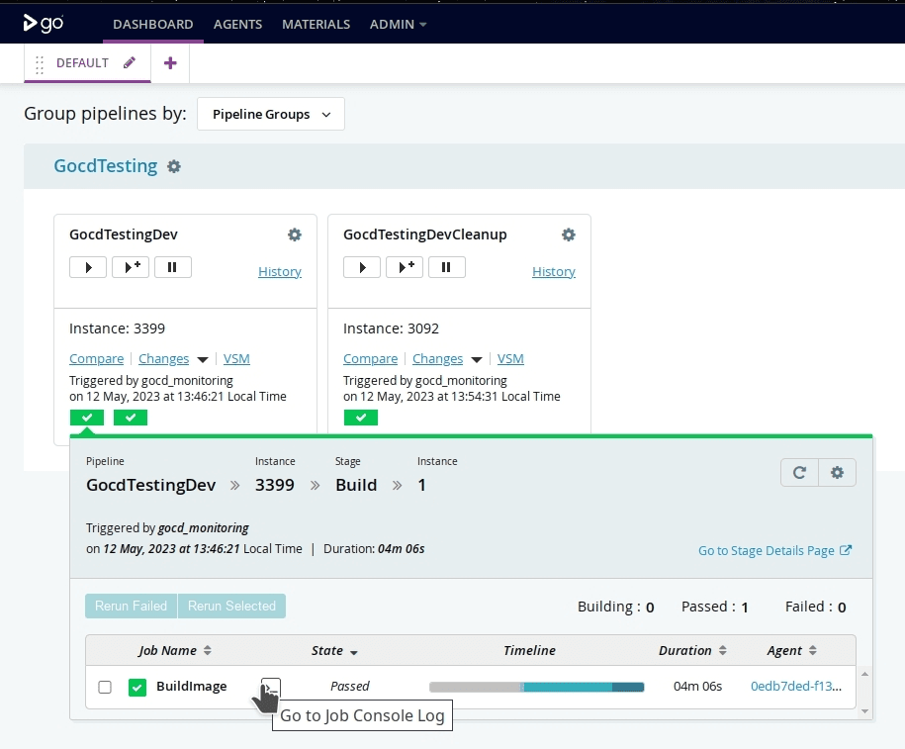Uncheck the BuildImage job checkbox
This screenshot has width=905, height=749.
105,687
